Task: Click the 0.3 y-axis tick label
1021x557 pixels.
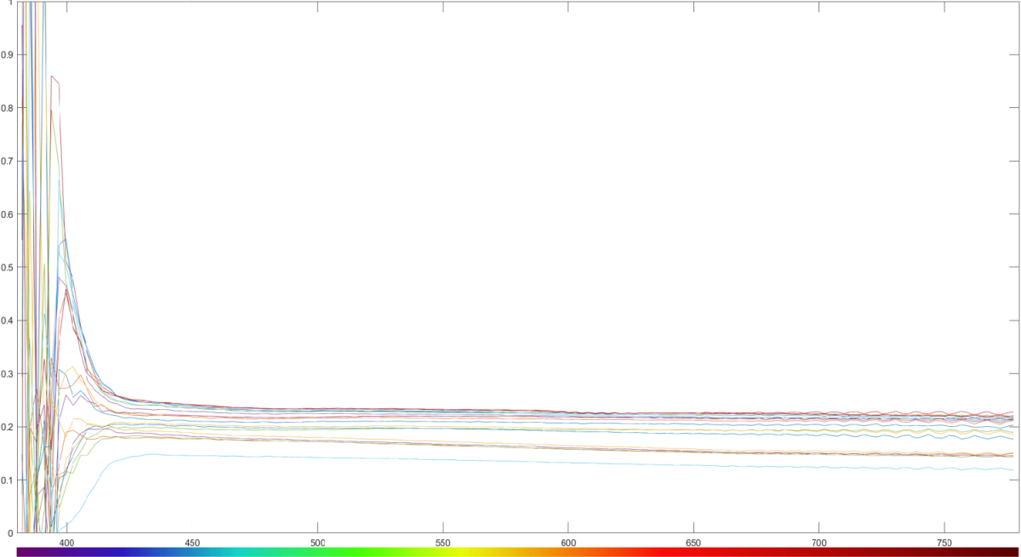Action: tap(8, 374)
